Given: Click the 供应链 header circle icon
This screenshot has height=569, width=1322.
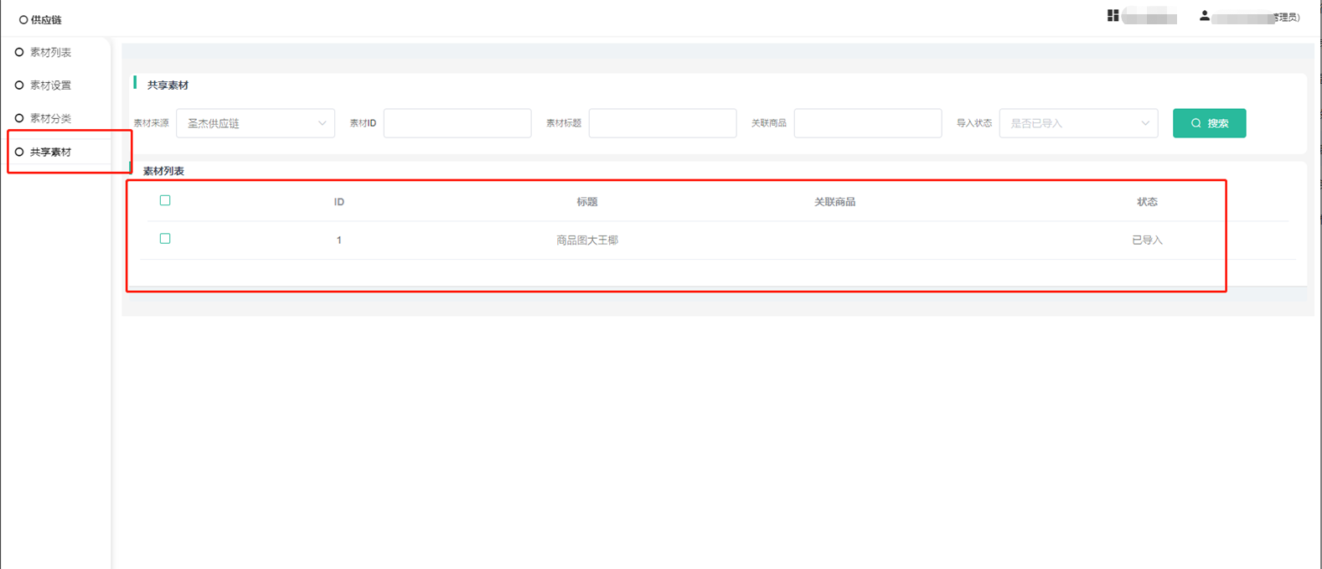Looking at the screenshot, I should [x=23, y=20].
